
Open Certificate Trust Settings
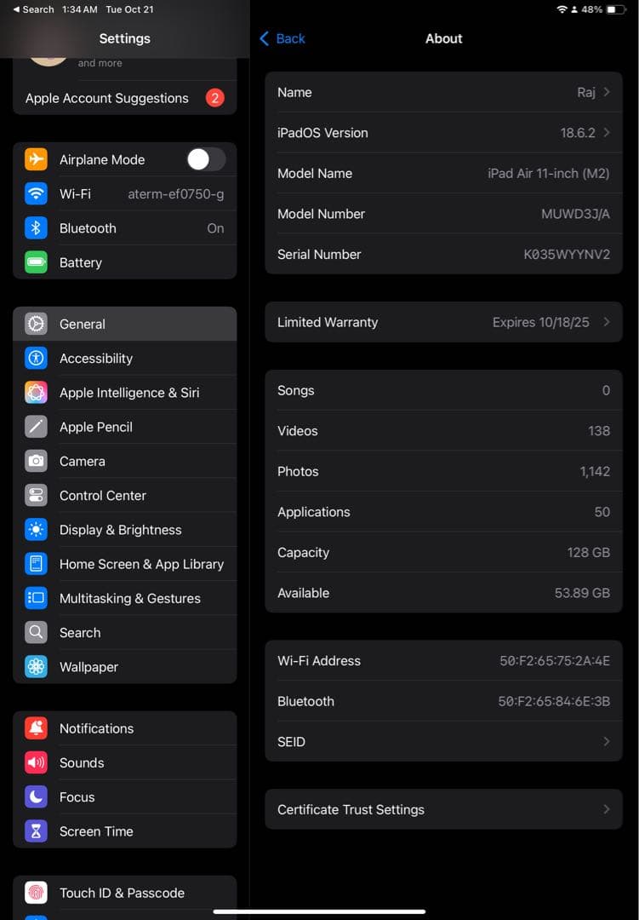click(444, 809)
